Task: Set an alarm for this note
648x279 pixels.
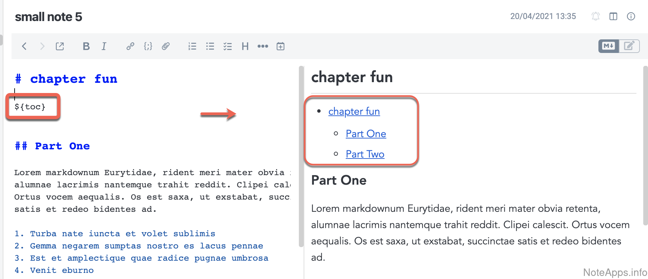Action: [596, 16]
